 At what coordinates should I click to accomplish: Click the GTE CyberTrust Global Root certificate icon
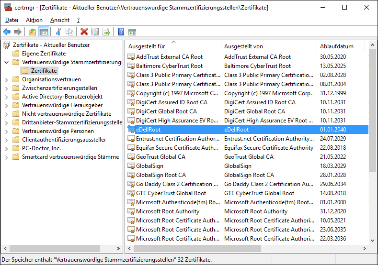pos(131,193)
